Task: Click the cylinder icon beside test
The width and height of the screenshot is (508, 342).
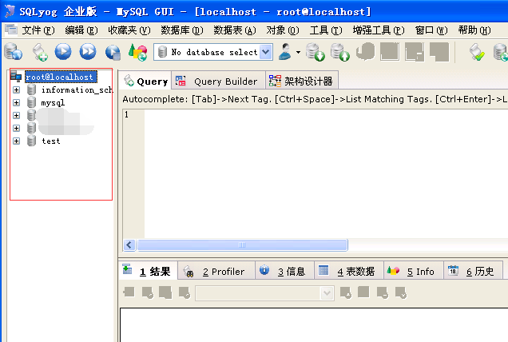Action: (x=31, y=141)
